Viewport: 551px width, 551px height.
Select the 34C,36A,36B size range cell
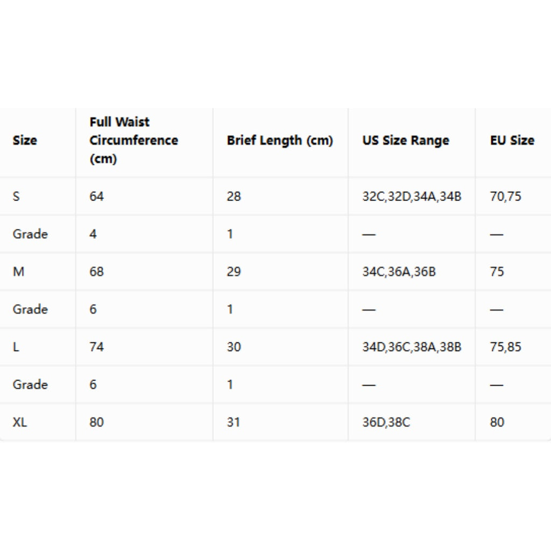[x=399, y=272]
